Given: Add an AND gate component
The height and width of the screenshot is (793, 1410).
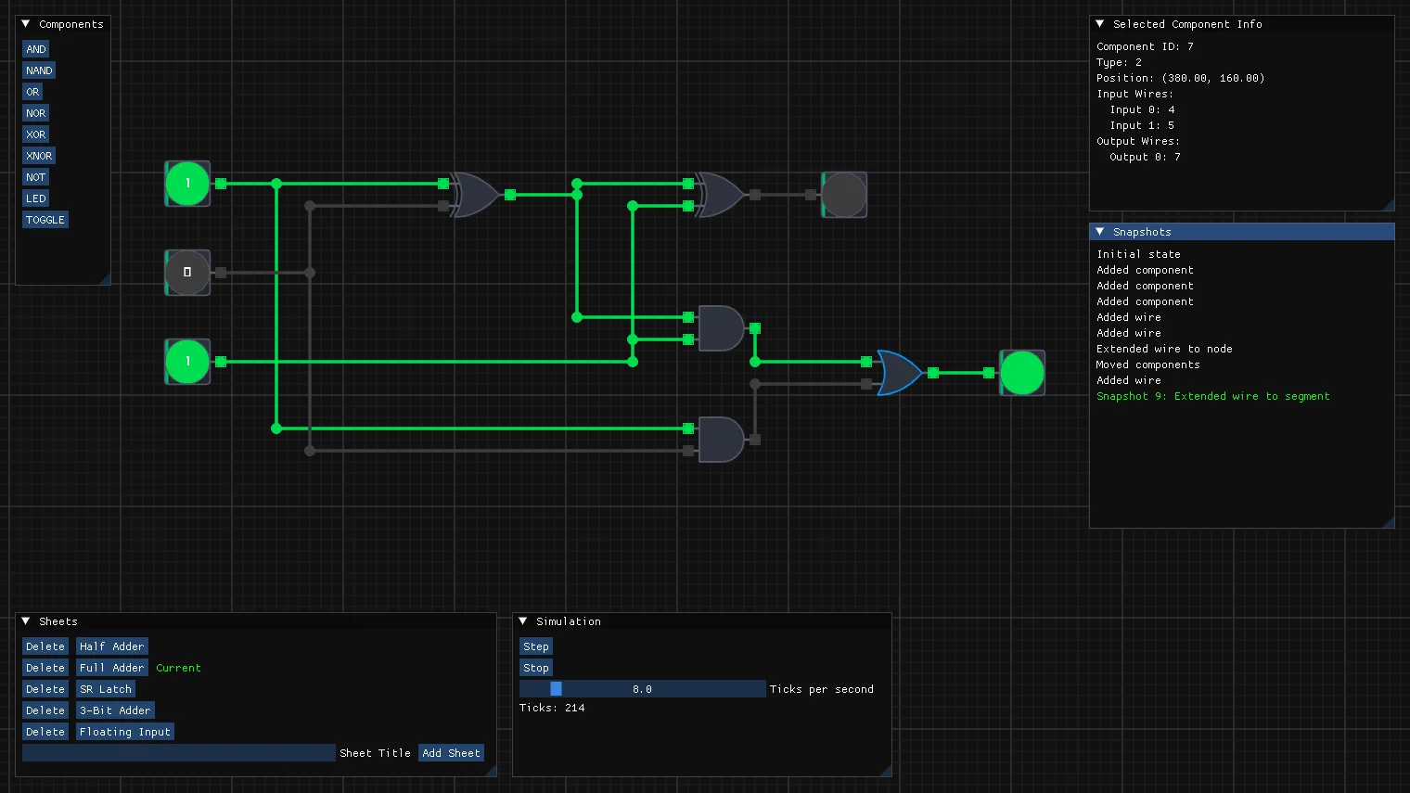Looking at the screenshot, I should tap(36, 49).
